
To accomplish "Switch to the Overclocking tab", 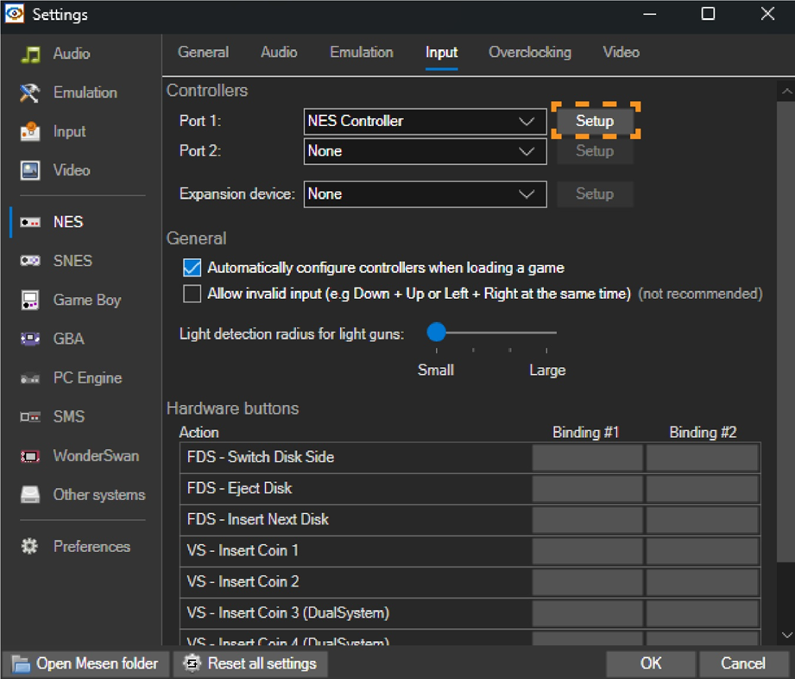I will point(529,53).
